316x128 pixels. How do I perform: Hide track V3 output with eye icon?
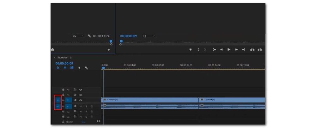[x=80, y=90]
